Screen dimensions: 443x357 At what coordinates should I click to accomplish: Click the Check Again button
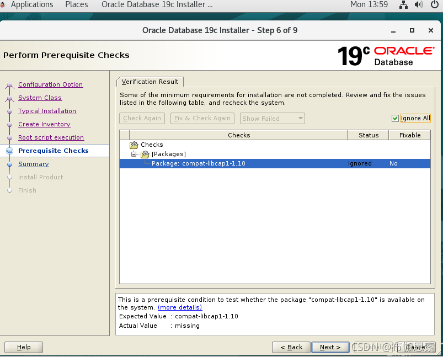click(142, 119)
